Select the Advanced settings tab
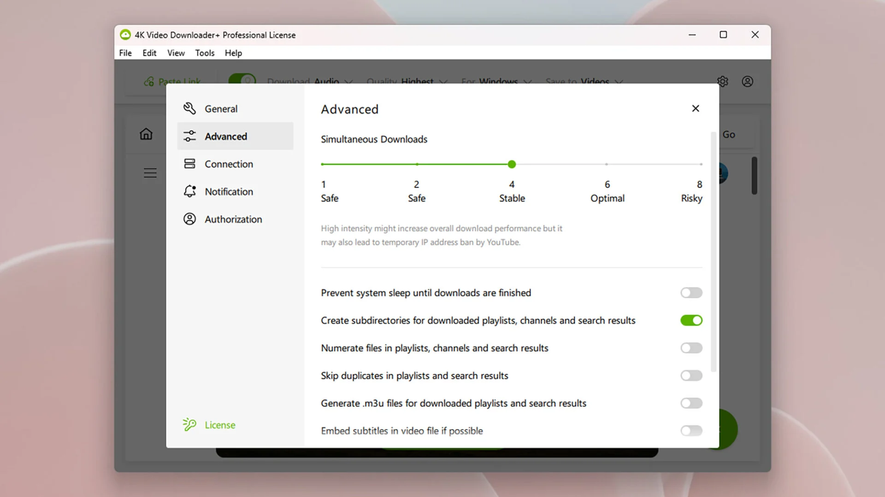 point(235,136)
